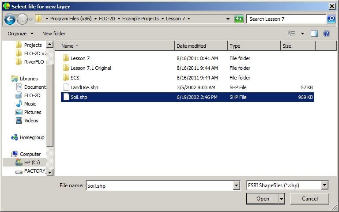Click New folder in the toolbar
339x212 pixels.
coord(54,34)
